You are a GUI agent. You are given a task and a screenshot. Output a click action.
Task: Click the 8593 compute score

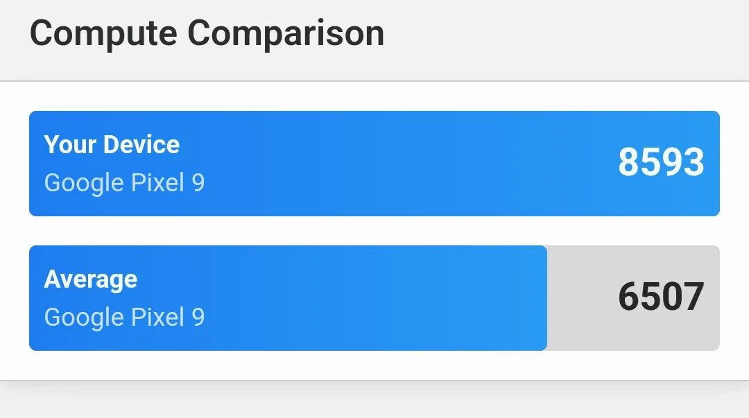point(661,162)
